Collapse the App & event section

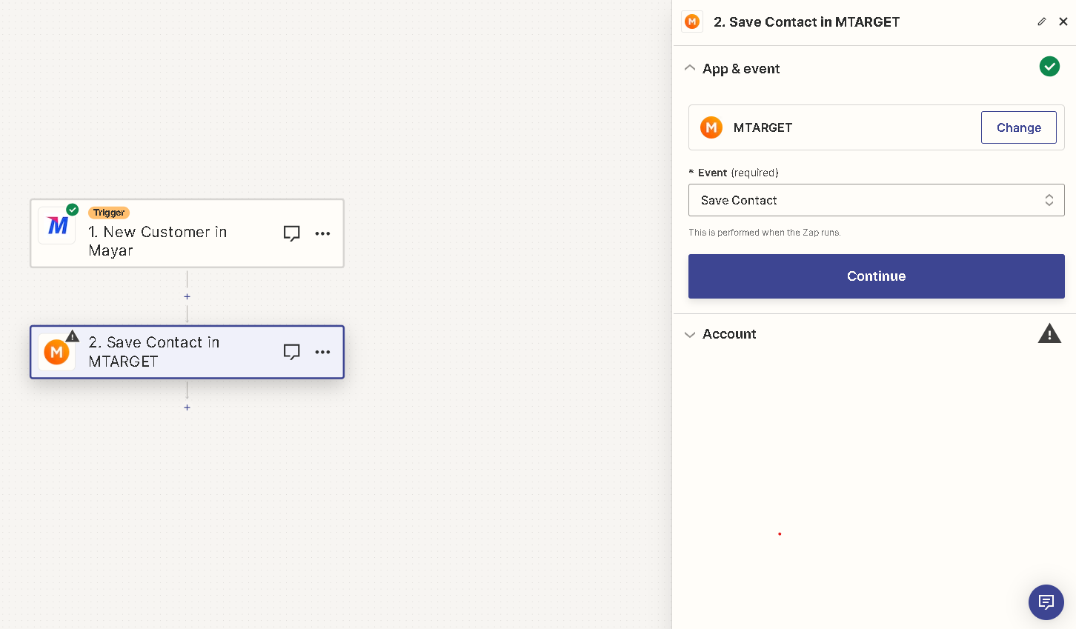690,68
